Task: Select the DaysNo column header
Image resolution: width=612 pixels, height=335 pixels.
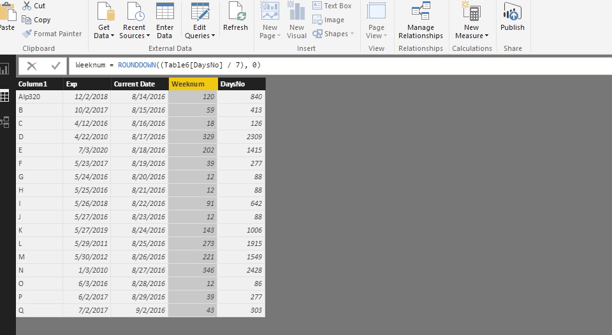Action: [242, 84]
